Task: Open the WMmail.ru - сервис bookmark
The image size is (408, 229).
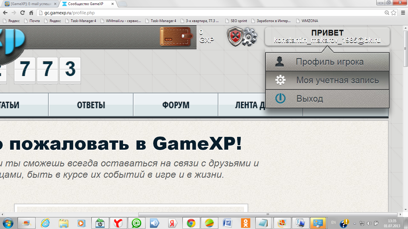Action: 121,21
